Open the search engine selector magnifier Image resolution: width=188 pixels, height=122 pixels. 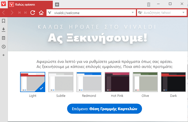coord(140,13)
